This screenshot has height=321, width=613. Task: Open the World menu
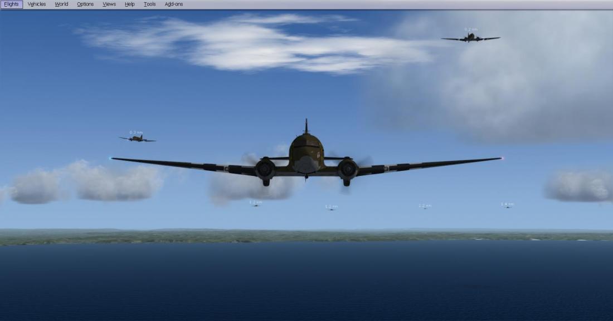[x=61, y=4]
